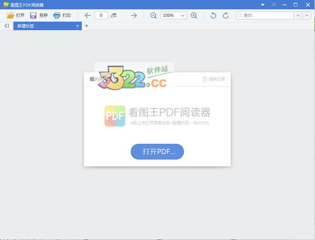Find previous match with up chevron
Viewport: 315px width, 240px height.
(298, 15)
